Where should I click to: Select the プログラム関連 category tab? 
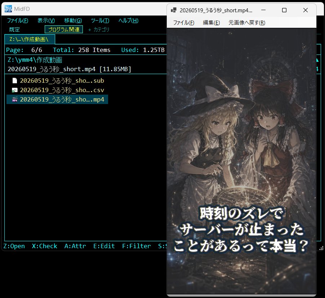pos(64,29)
